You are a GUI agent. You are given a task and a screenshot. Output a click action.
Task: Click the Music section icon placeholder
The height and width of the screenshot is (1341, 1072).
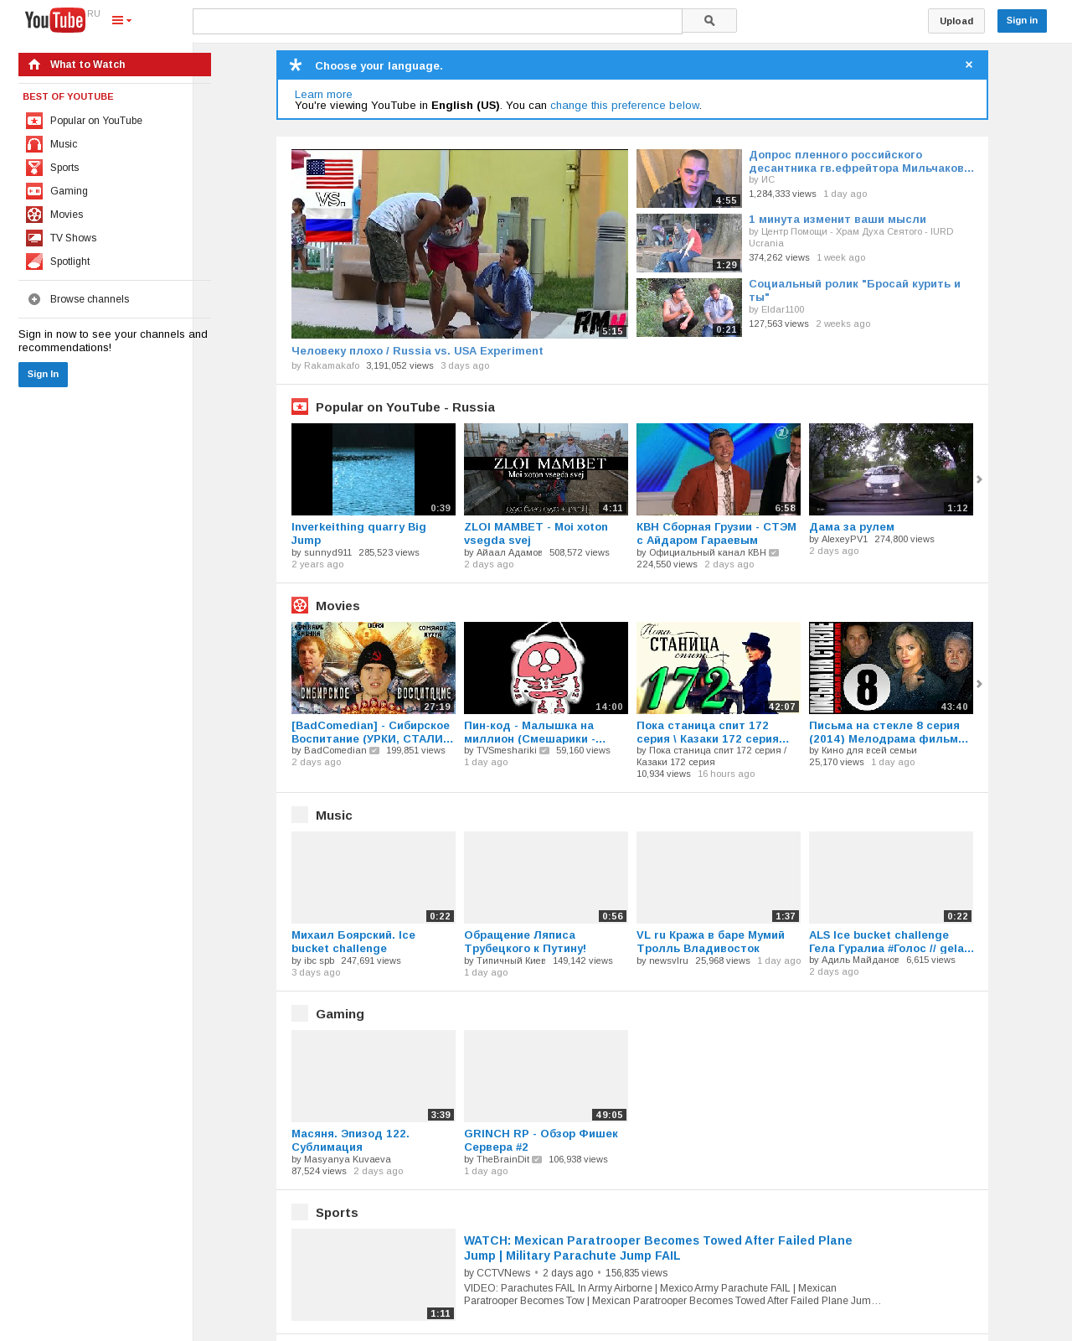[300, 815]
